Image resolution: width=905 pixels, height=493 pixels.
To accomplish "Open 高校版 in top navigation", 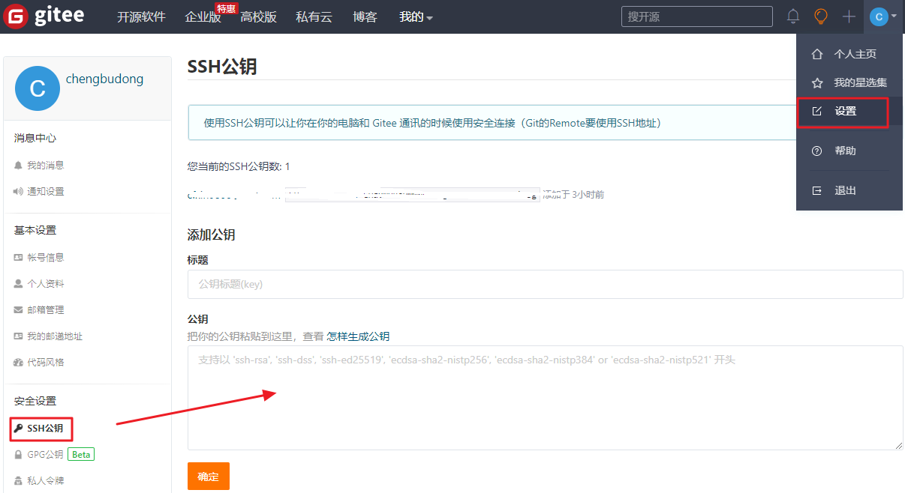I will tap(258, 16).
